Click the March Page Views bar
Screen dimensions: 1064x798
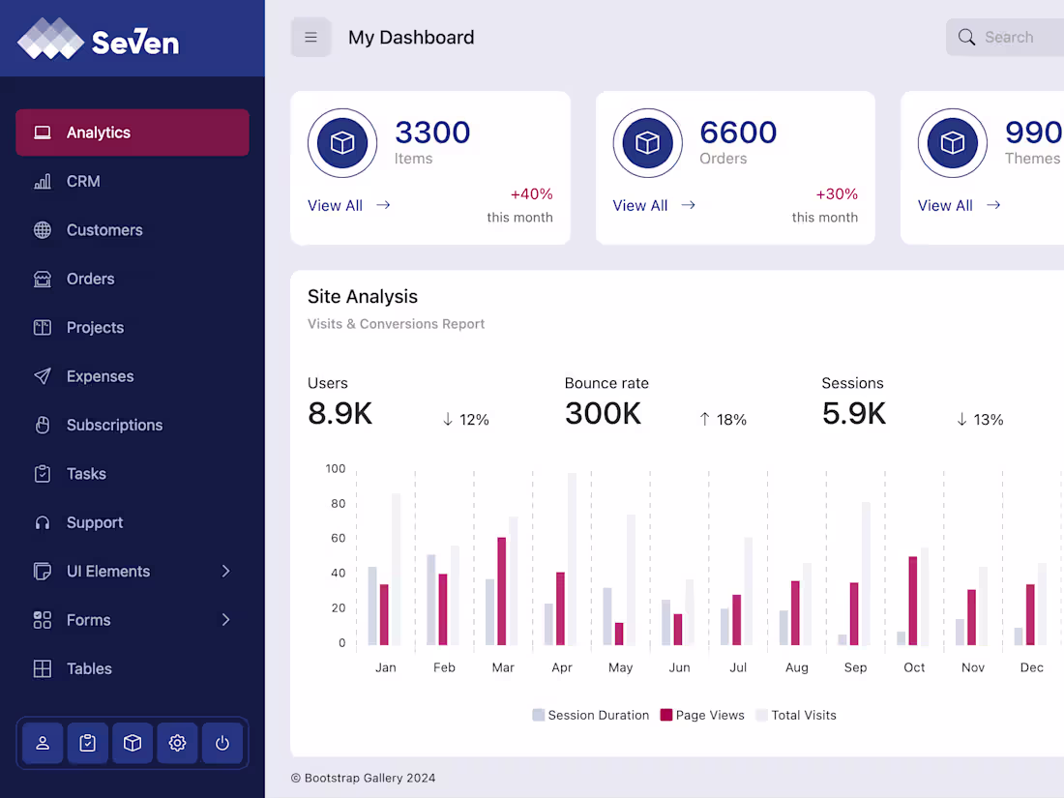pos(501,591)
